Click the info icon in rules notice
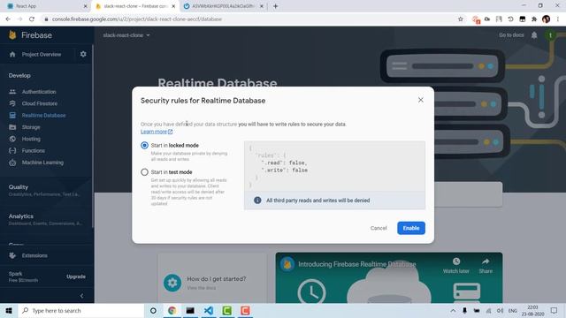 tap(257, 201)
